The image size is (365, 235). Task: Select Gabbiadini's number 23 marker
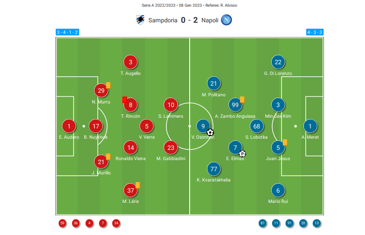pyautogui.click(x=171, y=148)
